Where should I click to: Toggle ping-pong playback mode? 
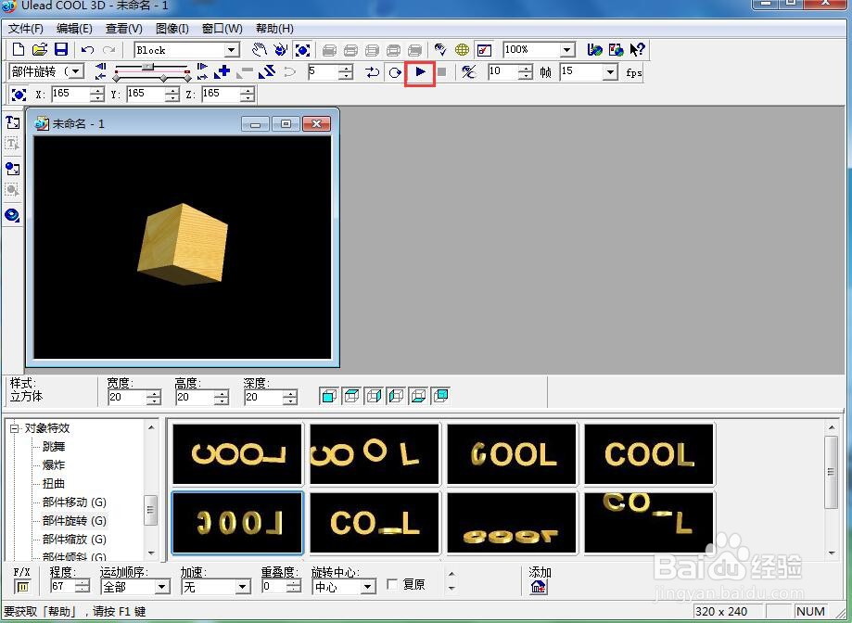[372, 71]
